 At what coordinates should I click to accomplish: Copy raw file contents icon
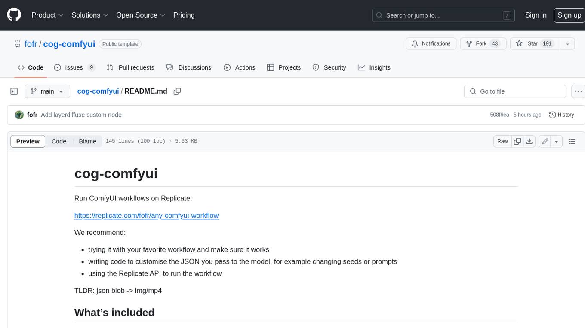[517, 141]
